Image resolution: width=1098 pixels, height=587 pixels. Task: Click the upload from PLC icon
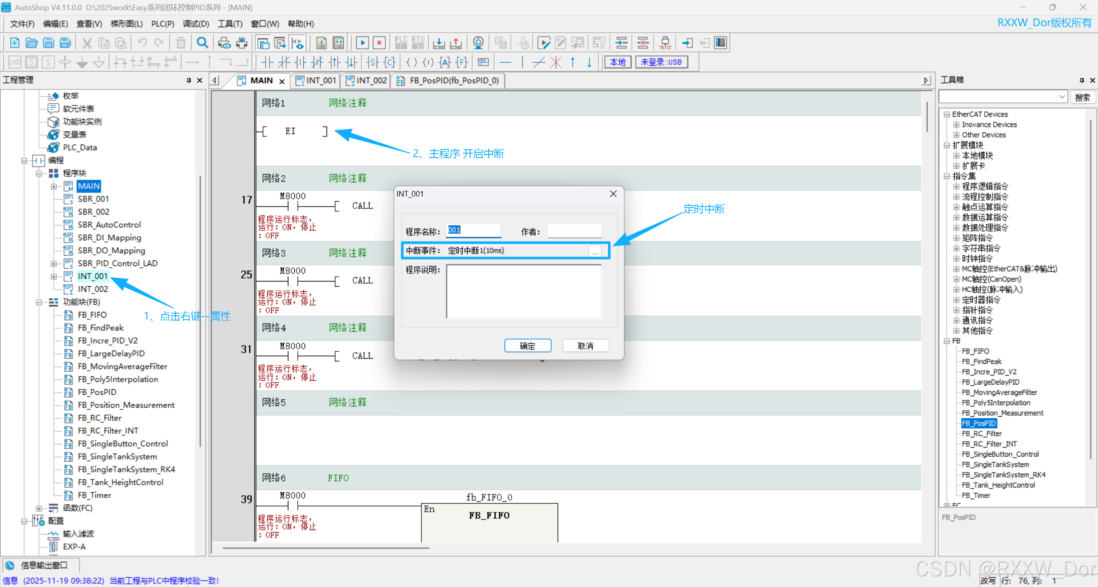click(x=456, y=42)
